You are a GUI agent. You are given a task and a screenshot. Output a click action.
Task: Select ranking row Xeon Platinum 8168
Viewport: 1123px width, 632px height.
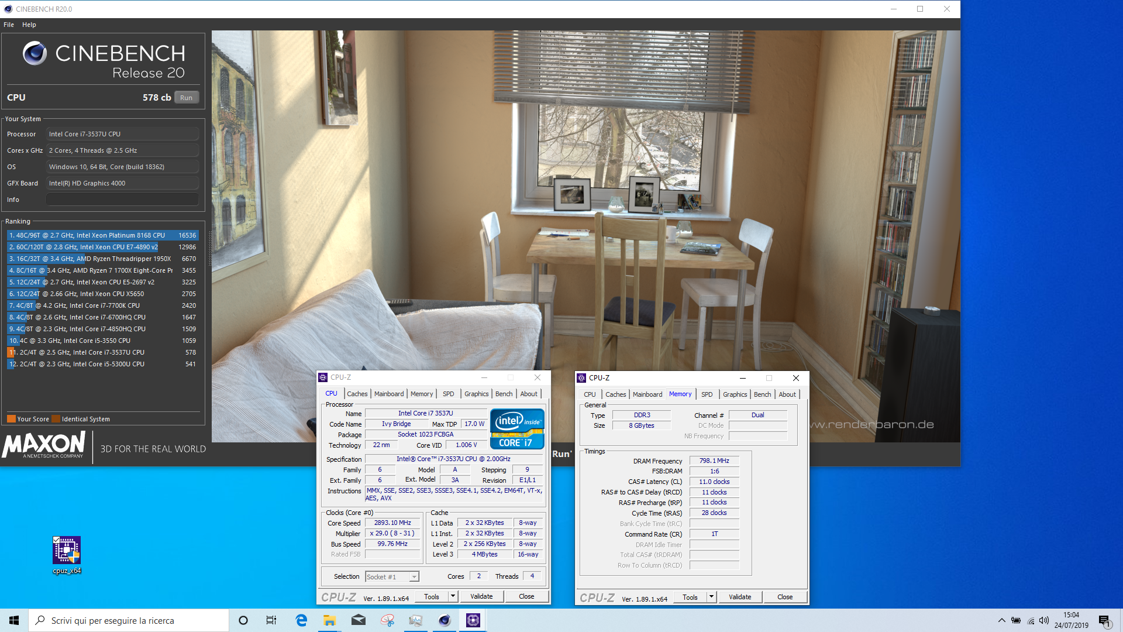tap(103, 235)
